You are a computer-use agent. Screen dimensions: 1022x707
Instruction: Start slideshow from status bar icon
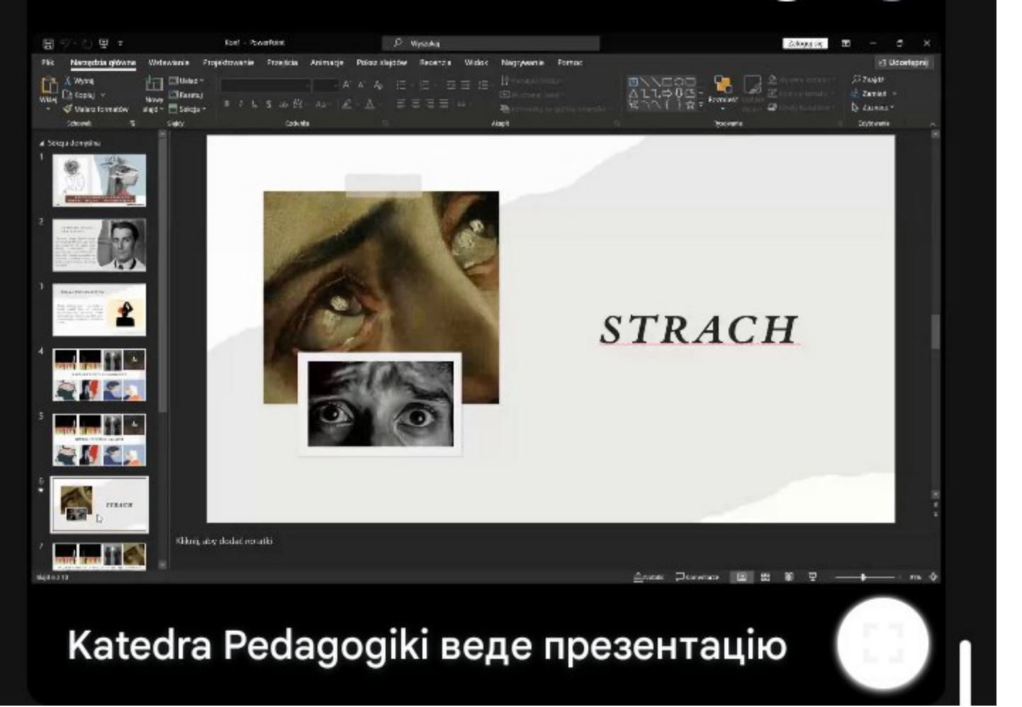coord(812,577)
